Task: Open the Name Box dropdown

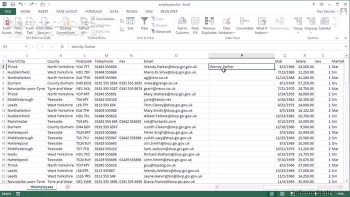Action: tap(26, 46)
